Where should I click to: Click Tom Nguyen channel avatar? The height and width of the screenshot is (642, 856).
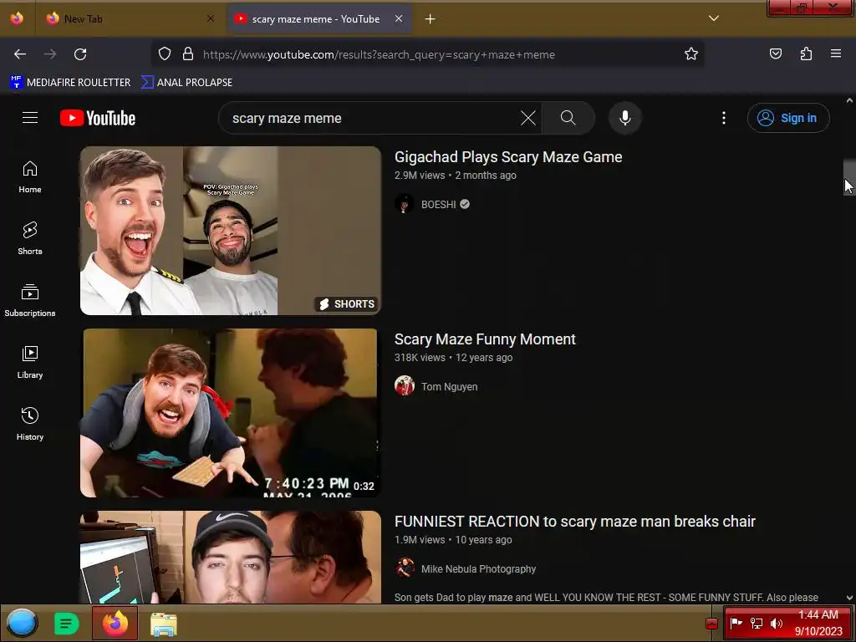point(405,386)
